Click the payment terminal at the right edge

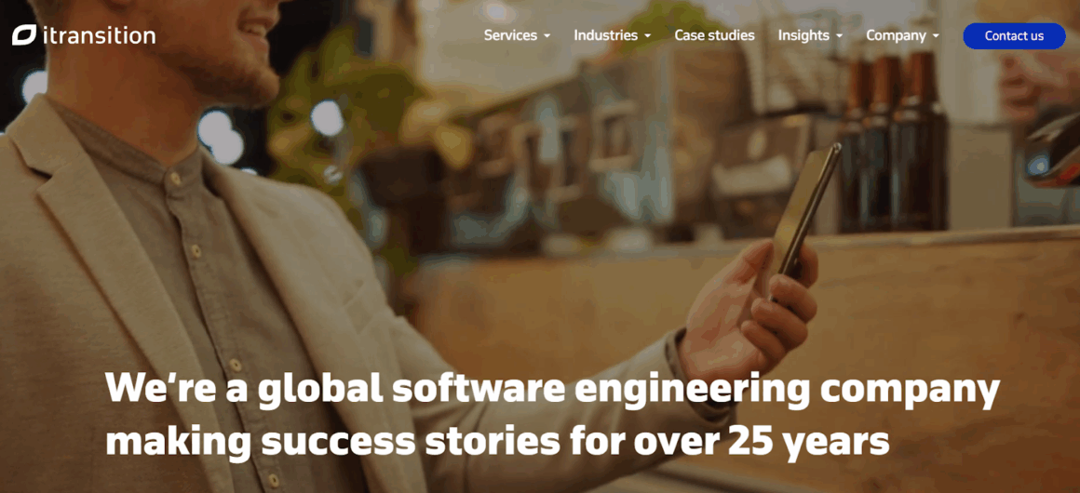click(x=1052, y=152)
